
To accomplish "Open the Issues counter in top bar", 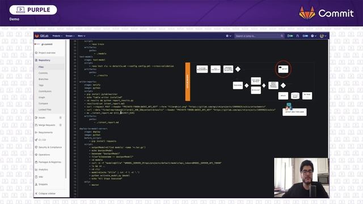I will pyautogui.click(x=290, y=36).
